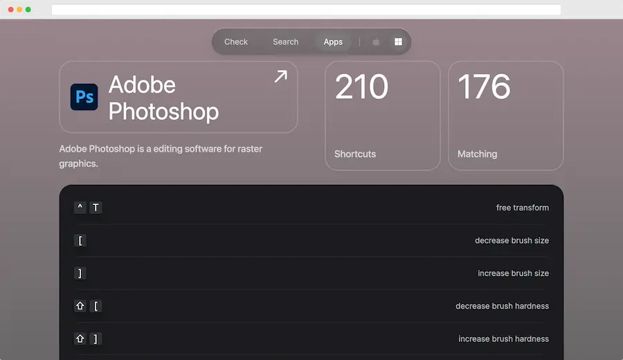Screen dimensions: 623x360
Task: Select the 'increase brush hardness' label
Action: click(x=504, y=339)
